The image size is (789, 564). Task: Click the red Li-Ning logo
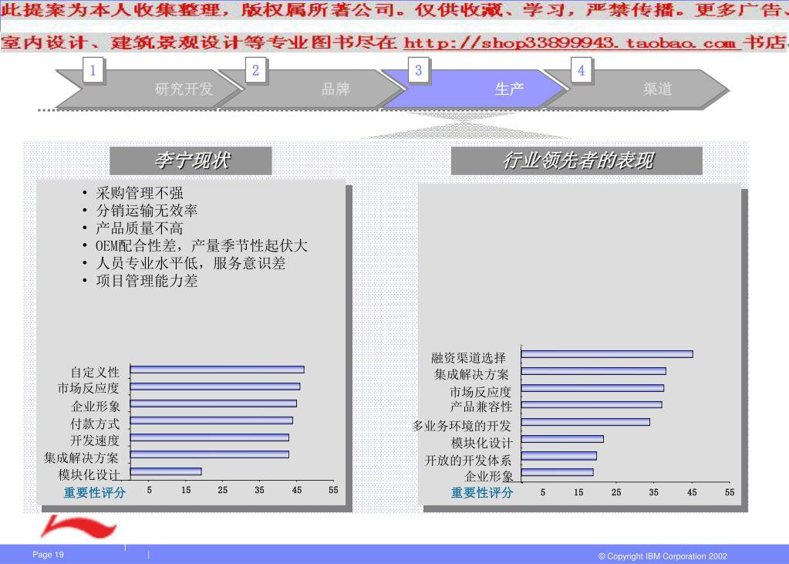tap(79, 527)
